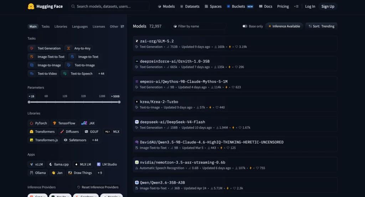Click the Any-to-Any task icon

click(x=68, y=48)
